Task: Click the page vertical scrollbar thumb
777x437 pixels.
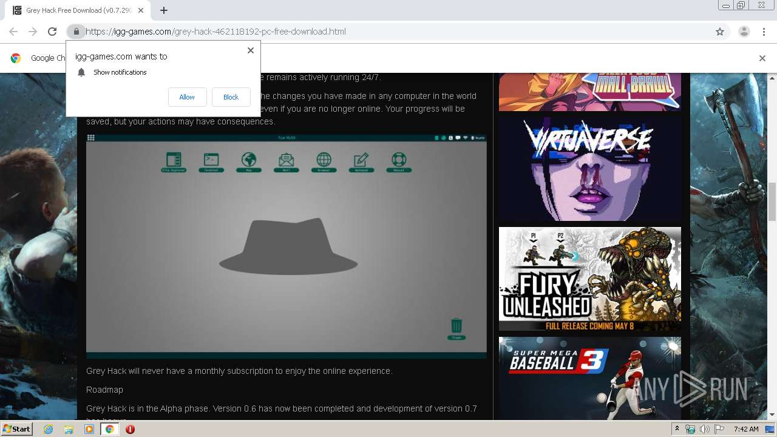Action: (772, 202)
